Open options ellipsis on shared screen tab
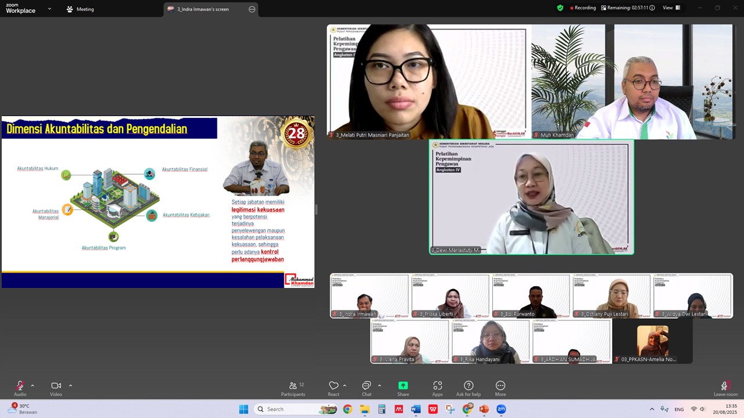Screen dimensions: 744x418 (252, 9)
